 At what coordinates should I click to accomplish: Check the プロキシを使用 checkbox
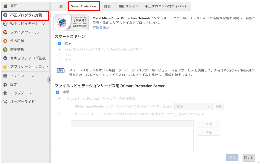coord(70,106)
